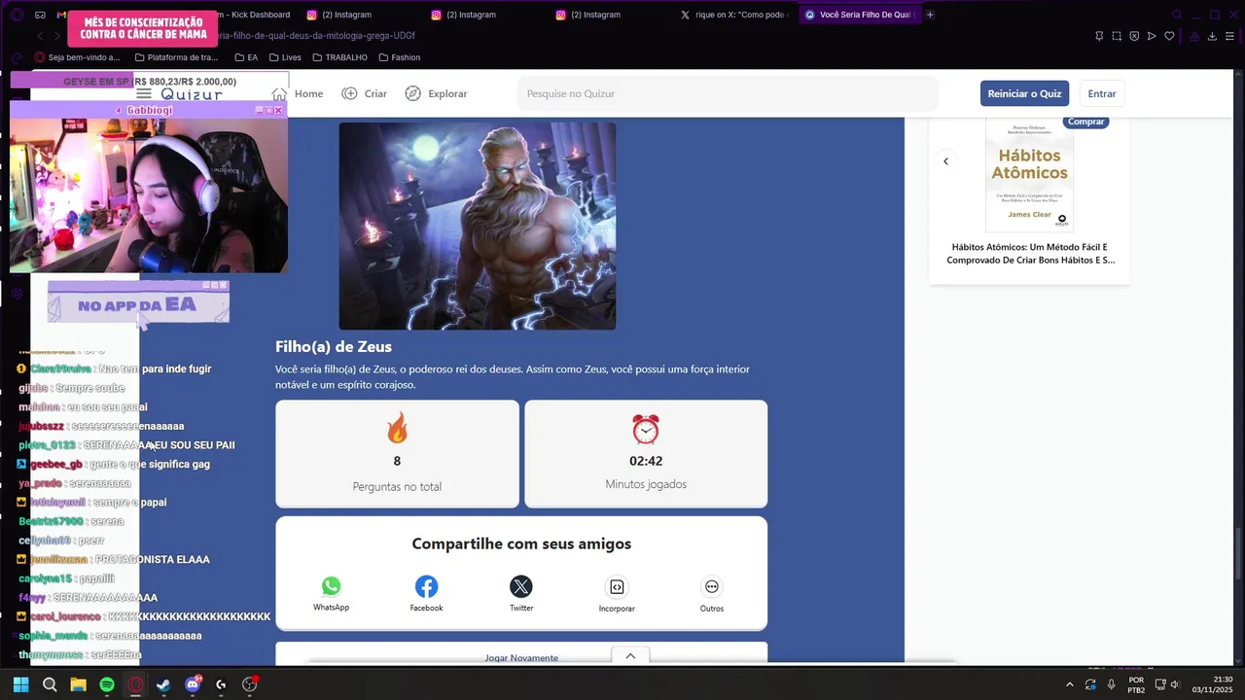This screenshot has height=700, width=1245.
Task: Open the TRABALHO bookmarks folder
Action: [339, 57]
